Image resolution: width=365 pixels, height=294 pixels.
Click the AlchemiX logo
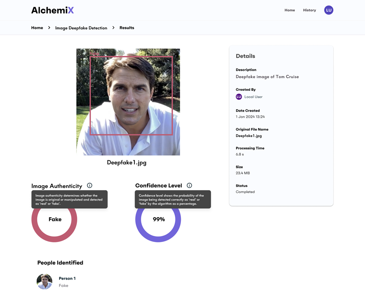point(52,10)
